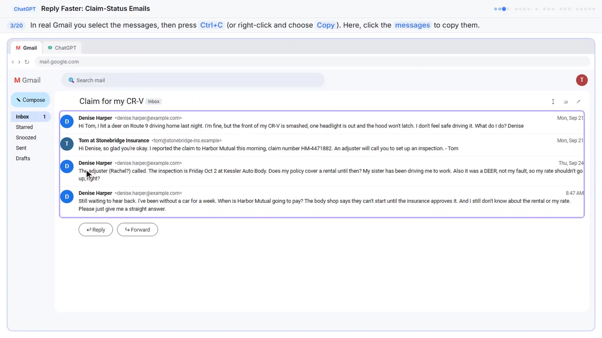The height and width of the screenshot is (338, 602).
Task: Reload the page with the refresh icon
Action: point(27,62)
